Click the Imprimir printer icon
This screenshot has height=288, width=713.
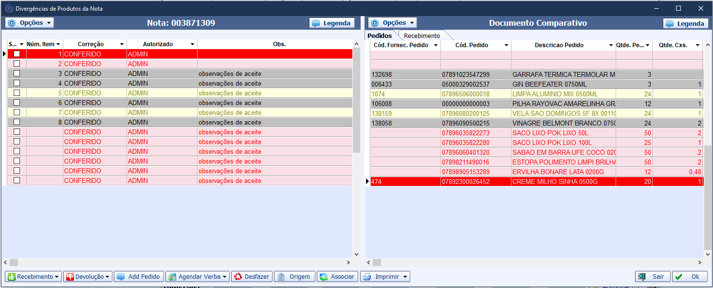tap(366, 277)
